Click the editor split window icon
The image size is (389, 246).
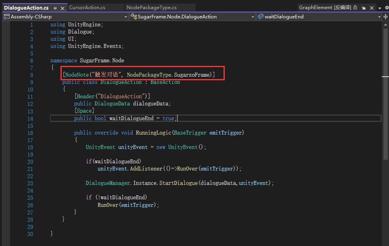click(x=385, y=16)
